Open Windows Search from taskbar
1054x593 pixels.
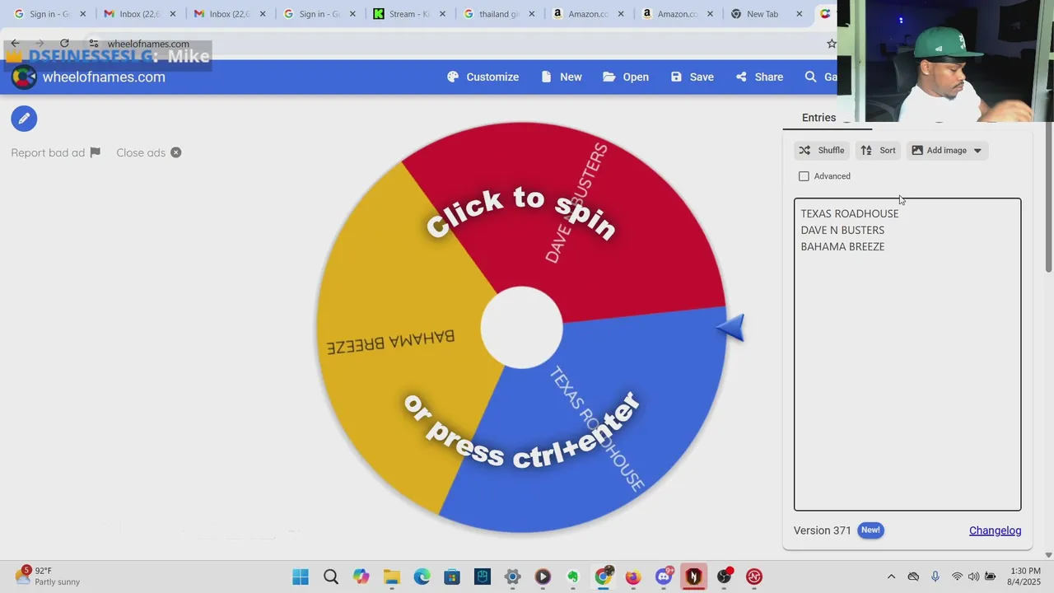[331, 577]
